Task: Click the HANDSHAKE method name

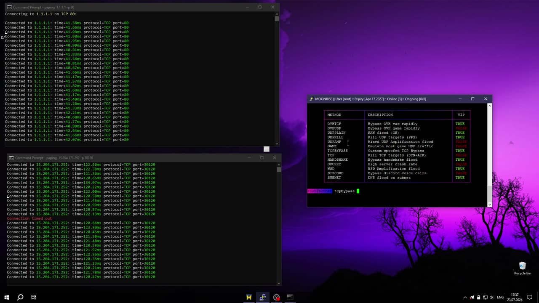Action: coord(338,159)
